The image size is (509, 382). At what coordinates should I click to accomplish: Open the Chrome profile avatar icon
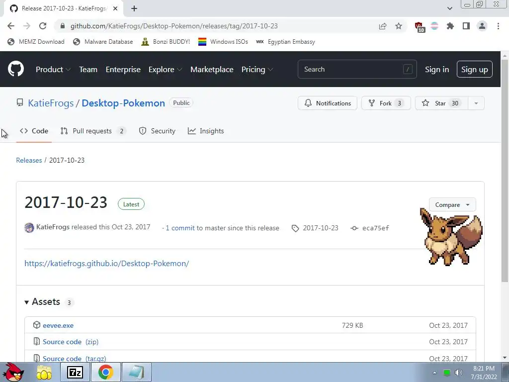[482, 26]
